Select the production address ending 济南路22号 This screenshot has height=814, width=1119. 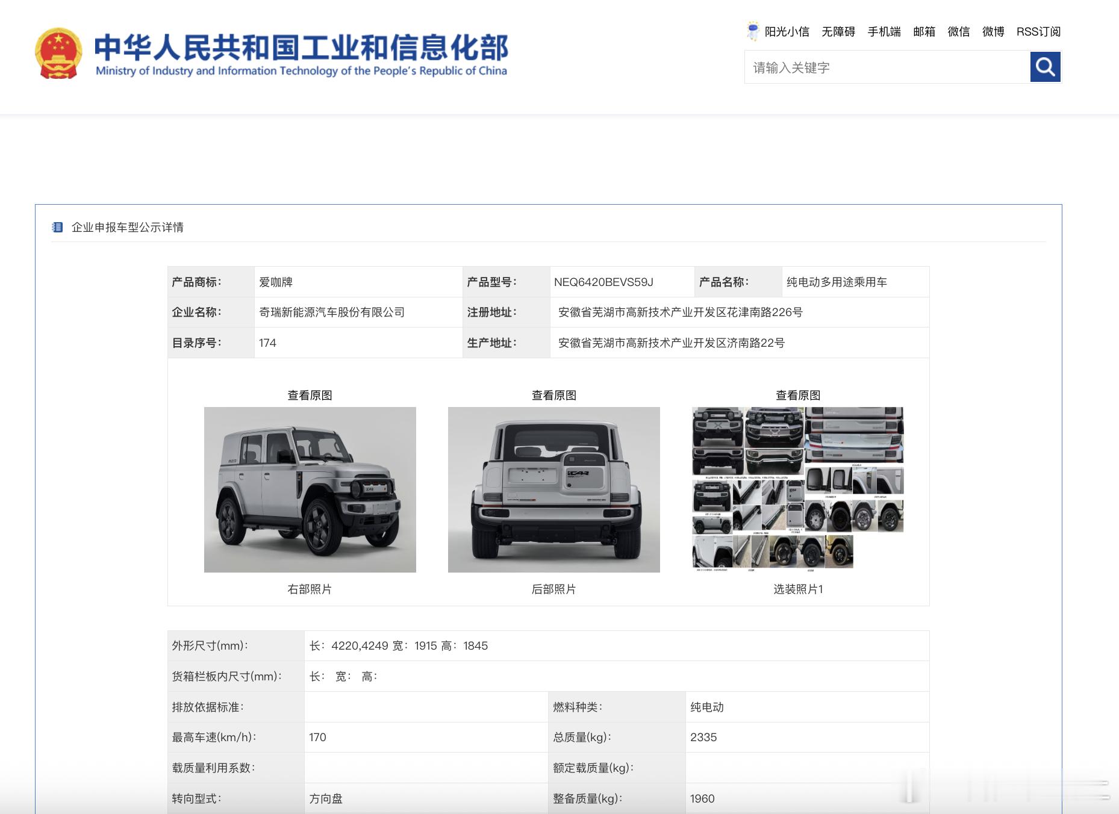pyautogui.click(x=672, y=343)
